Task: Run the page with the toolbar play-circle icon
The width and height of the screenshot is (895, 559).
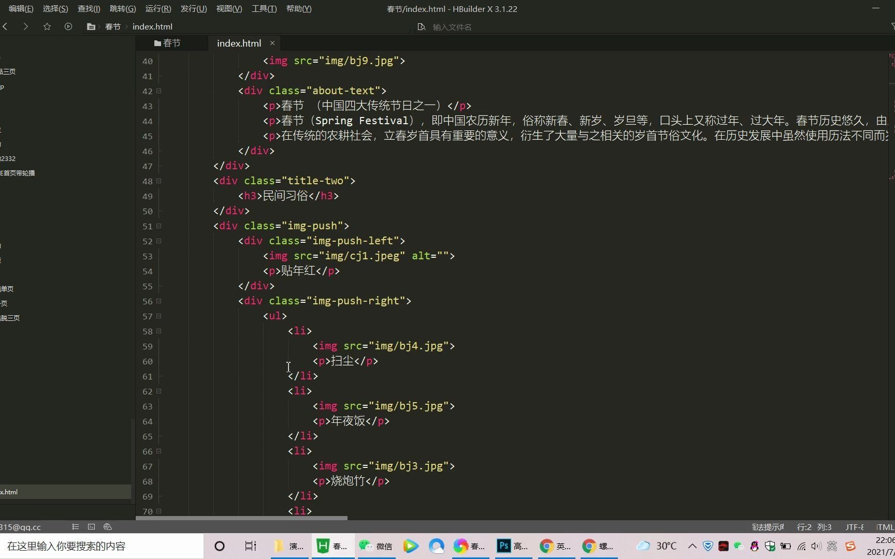Action: (68, 26)
